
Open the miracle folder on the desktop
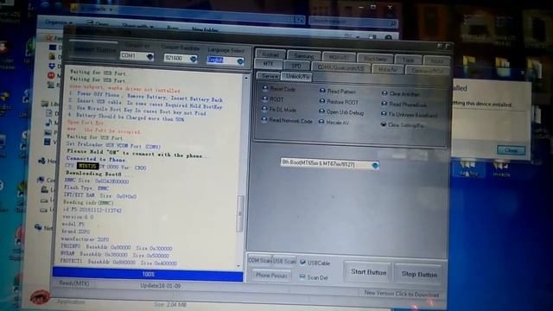click(x=501, y=168)
